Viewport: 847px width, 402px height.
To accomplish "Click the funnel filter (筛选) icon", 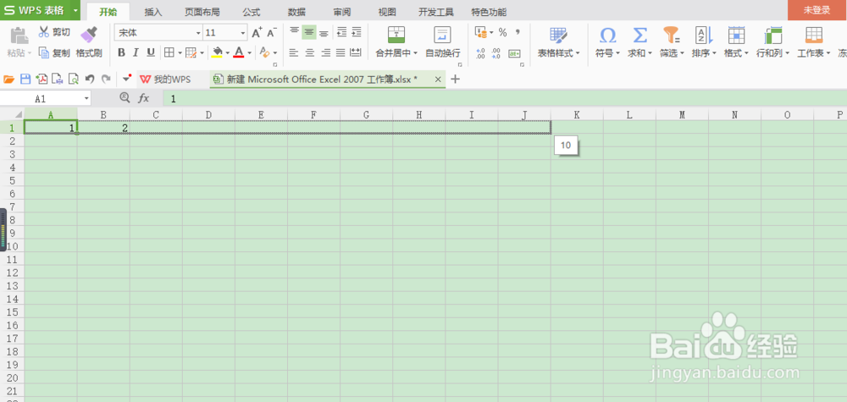I will pos(672,36).
